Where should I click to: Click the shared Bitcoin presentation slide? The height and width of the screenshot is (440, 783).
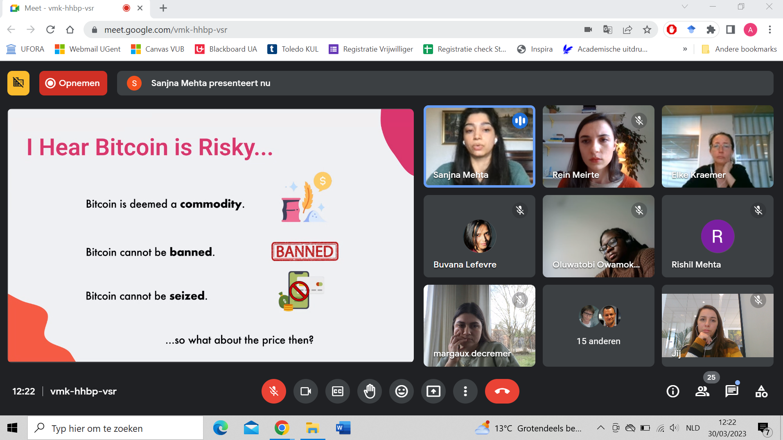coord(211,235)
